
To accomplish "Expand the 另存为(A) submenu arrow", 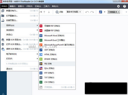I will [37, 25].
